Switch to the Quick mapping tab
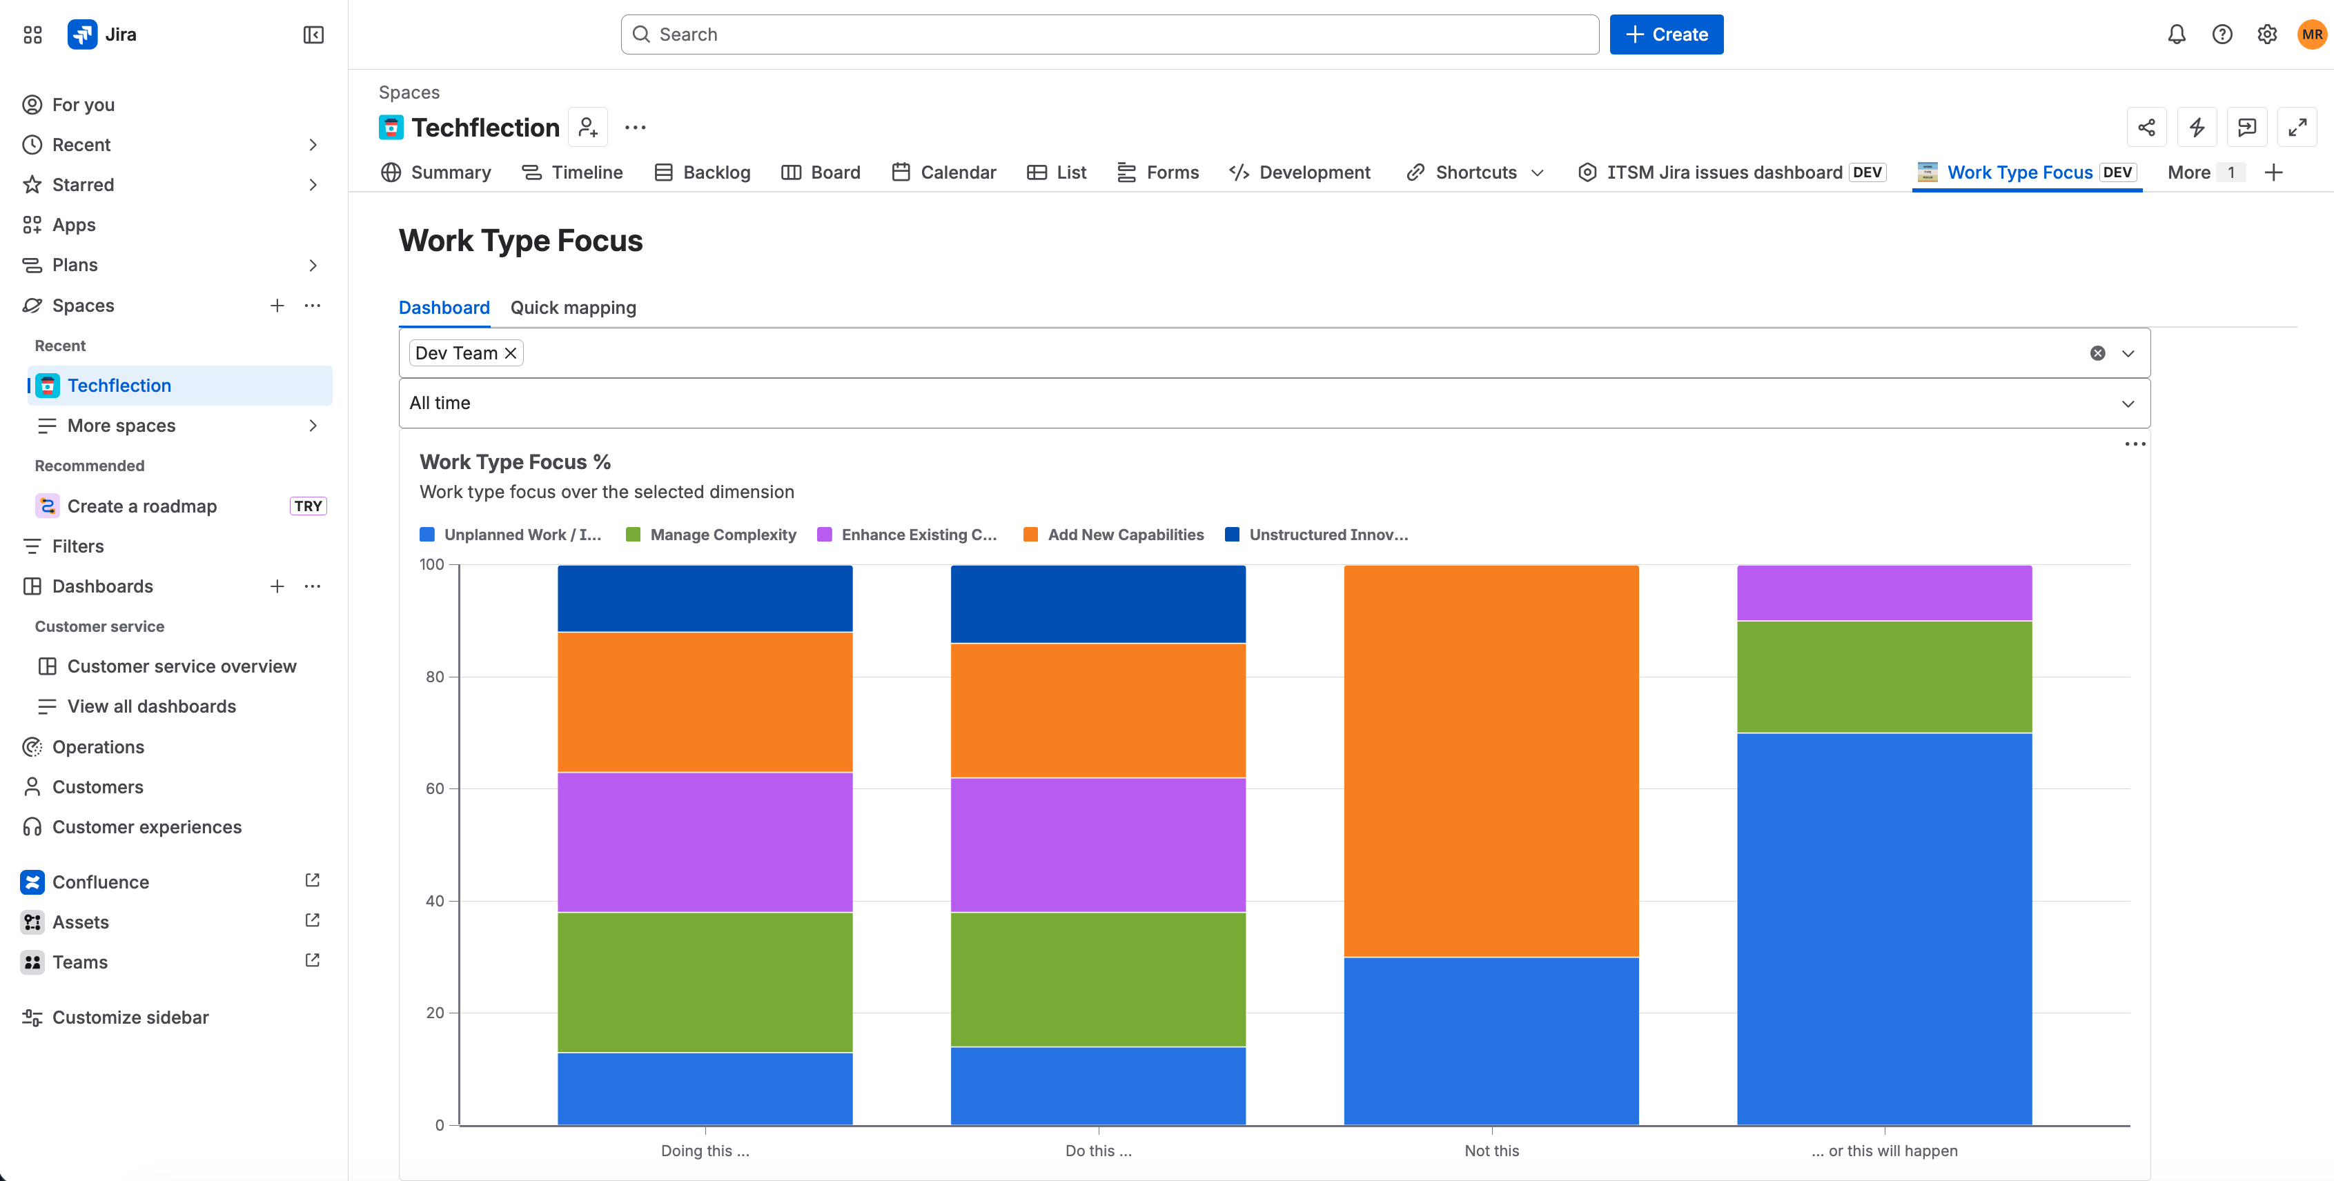This screenshot has width=2334, height=1181. (x=573, y=308)
